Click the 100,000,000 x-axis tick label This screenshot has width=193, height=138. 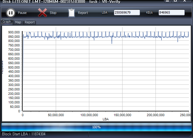(x=89, y=115)
